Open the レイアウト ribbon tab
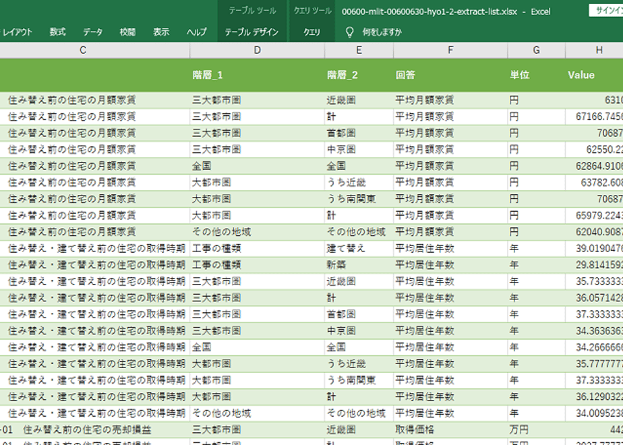623x445 pixels. (16, 32)
